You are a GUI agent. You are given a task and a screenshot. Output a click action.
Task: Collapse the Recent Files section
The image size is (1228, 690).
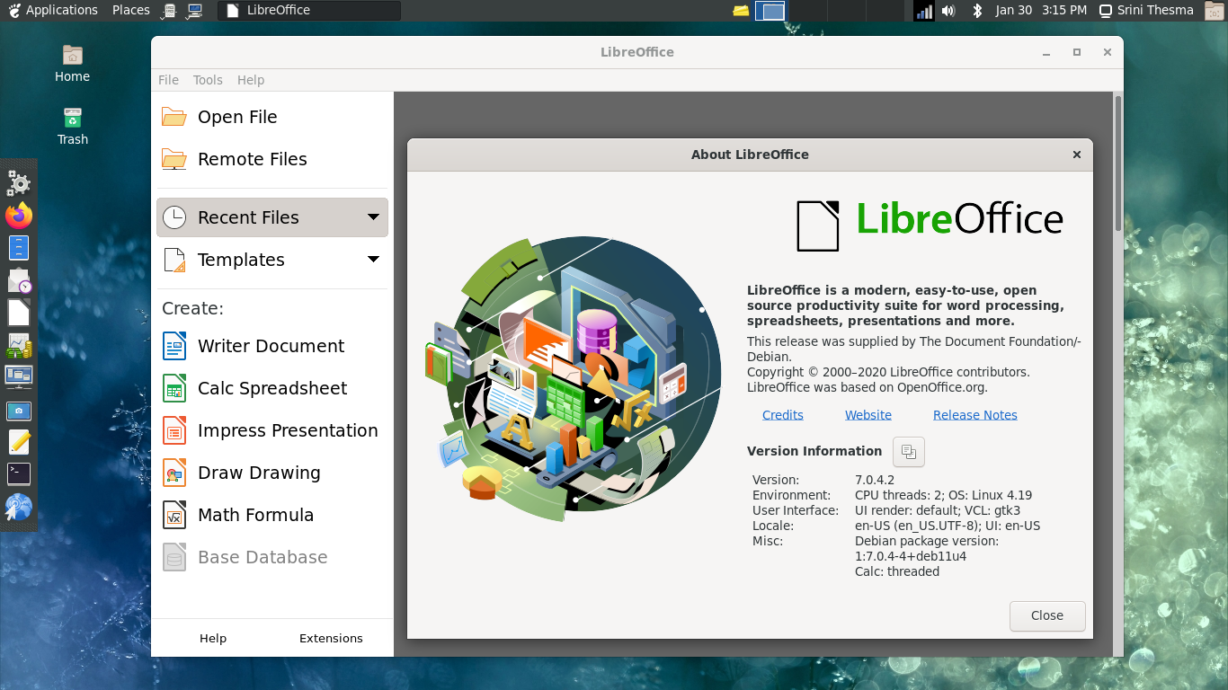click(x=373, y=217)
